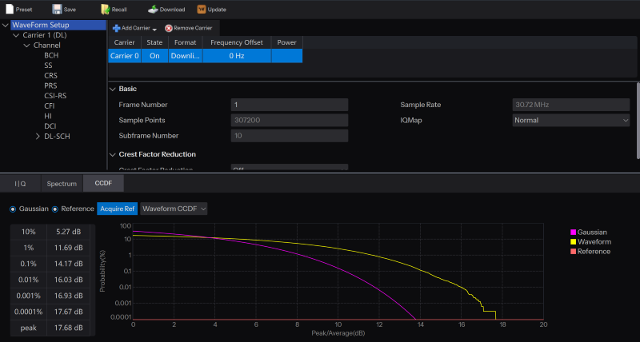Viewport: 640px width, 342px height.
Task: Open the IQMap Normal dropdown
Action: coord(571,121)
